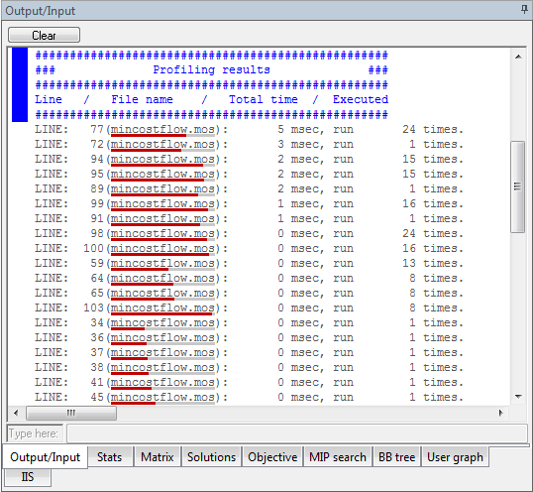Click the vertical scrollbar thumb
533x492 pixels.
click(x=517, y=186)
